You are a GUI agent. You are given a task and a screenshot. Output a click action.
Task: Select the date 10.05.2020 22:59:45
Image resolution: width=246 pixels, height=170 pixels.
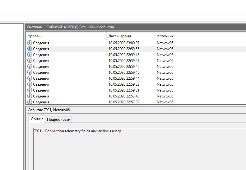pyautogui.click(x=124, y=73)
